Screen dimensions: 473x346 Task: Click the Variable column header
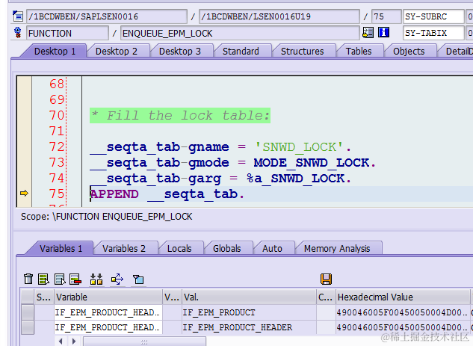click(x=108, y=297)
